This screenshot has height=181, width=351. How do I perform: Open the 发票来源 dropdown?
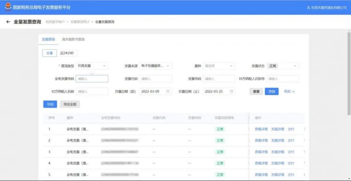click(x=156, y=66)
